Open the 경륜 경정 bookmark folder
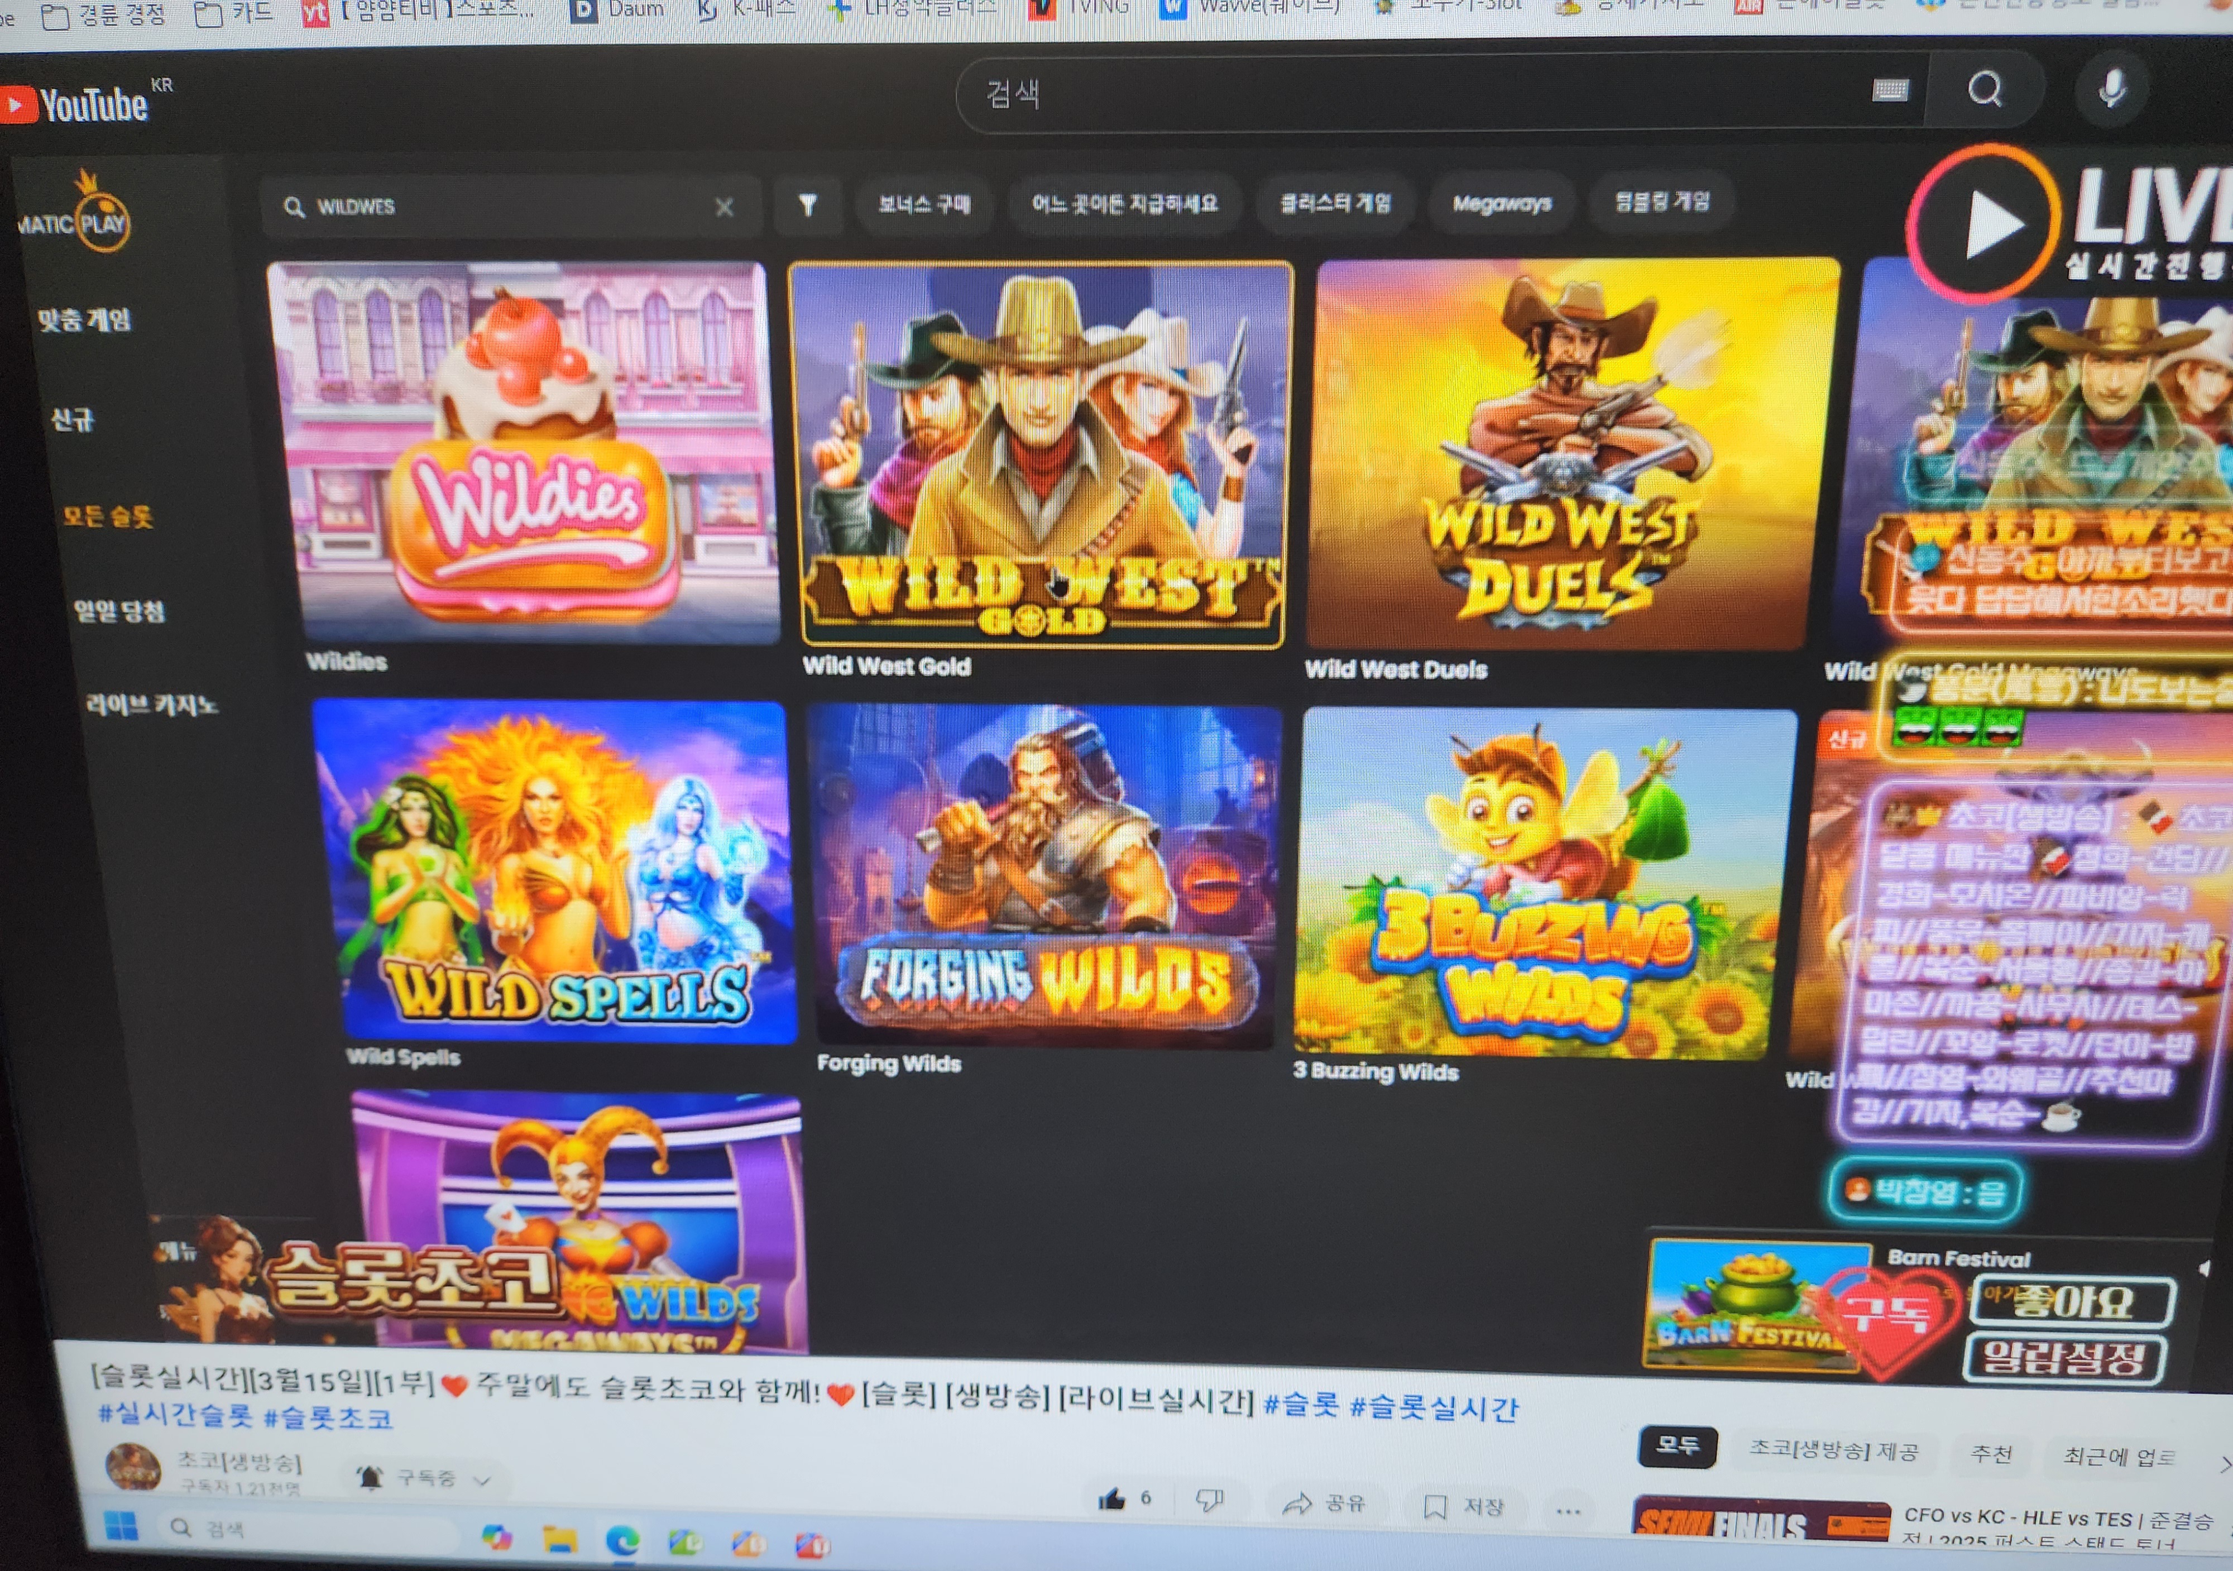The image size is (2233, 1571). [x=103, y=15]
